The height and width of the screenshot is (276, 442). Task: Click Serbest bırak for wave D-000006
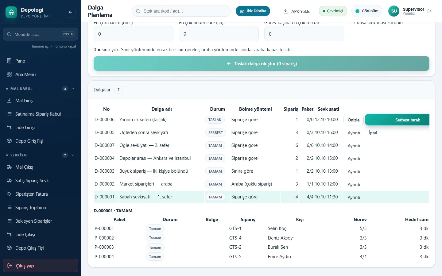click(397, 120)
